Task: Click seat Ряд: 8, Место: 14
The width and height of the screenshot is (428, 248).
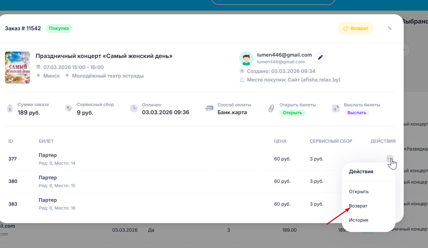Action: (x=57, y=163)
